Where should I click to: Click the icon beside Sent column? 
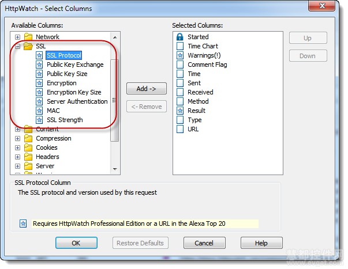click(x=180, y=83)
